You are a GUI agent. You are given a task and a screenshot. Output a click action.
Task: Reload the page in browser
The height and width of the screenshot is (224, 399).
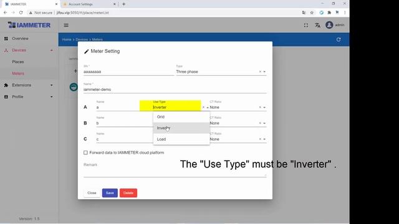(x=21, y=12)
